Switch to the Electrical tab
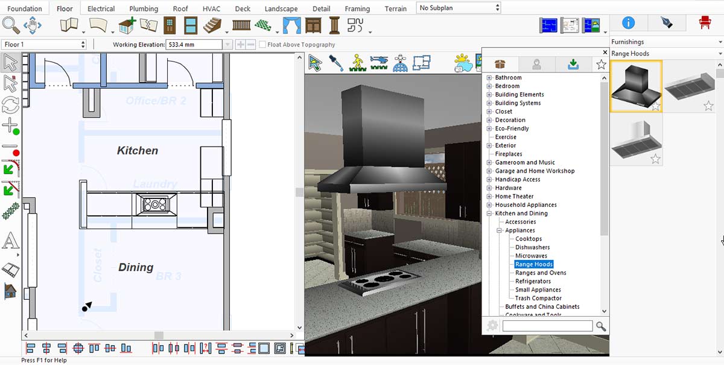This screenshot has width=724, height=365. (101, 8)
